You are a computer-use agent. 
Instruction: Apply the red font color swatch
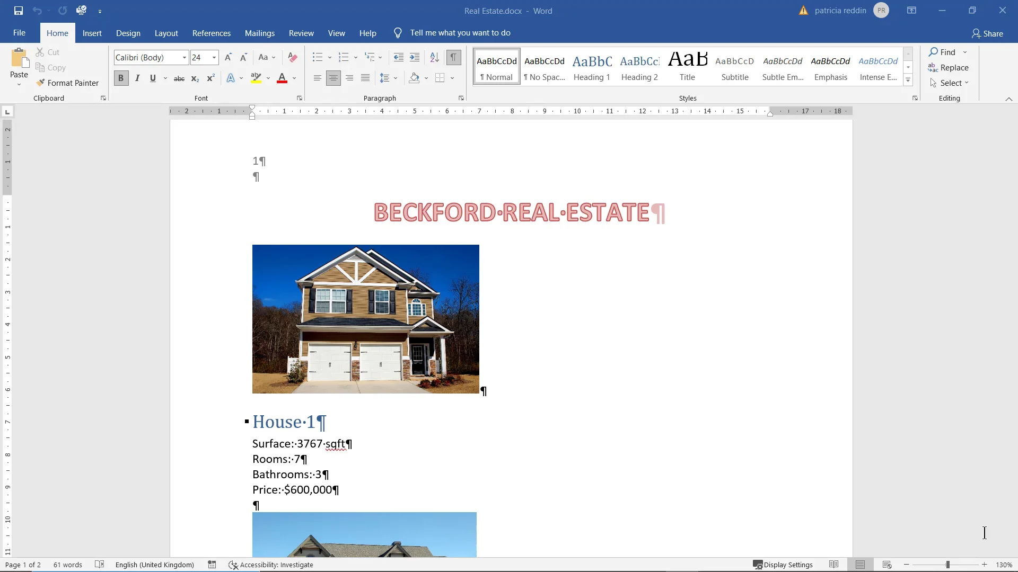point(282,78)
